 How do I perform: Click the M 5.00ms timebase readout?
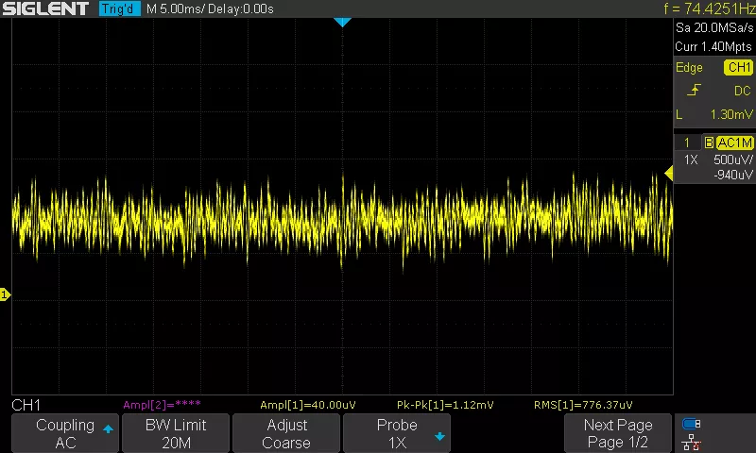180,9
